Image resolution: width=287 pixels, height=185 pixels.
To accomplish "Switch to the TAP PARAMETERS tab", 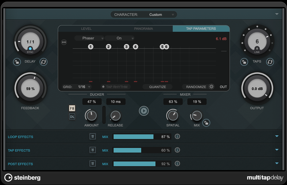I will [201, 29].
